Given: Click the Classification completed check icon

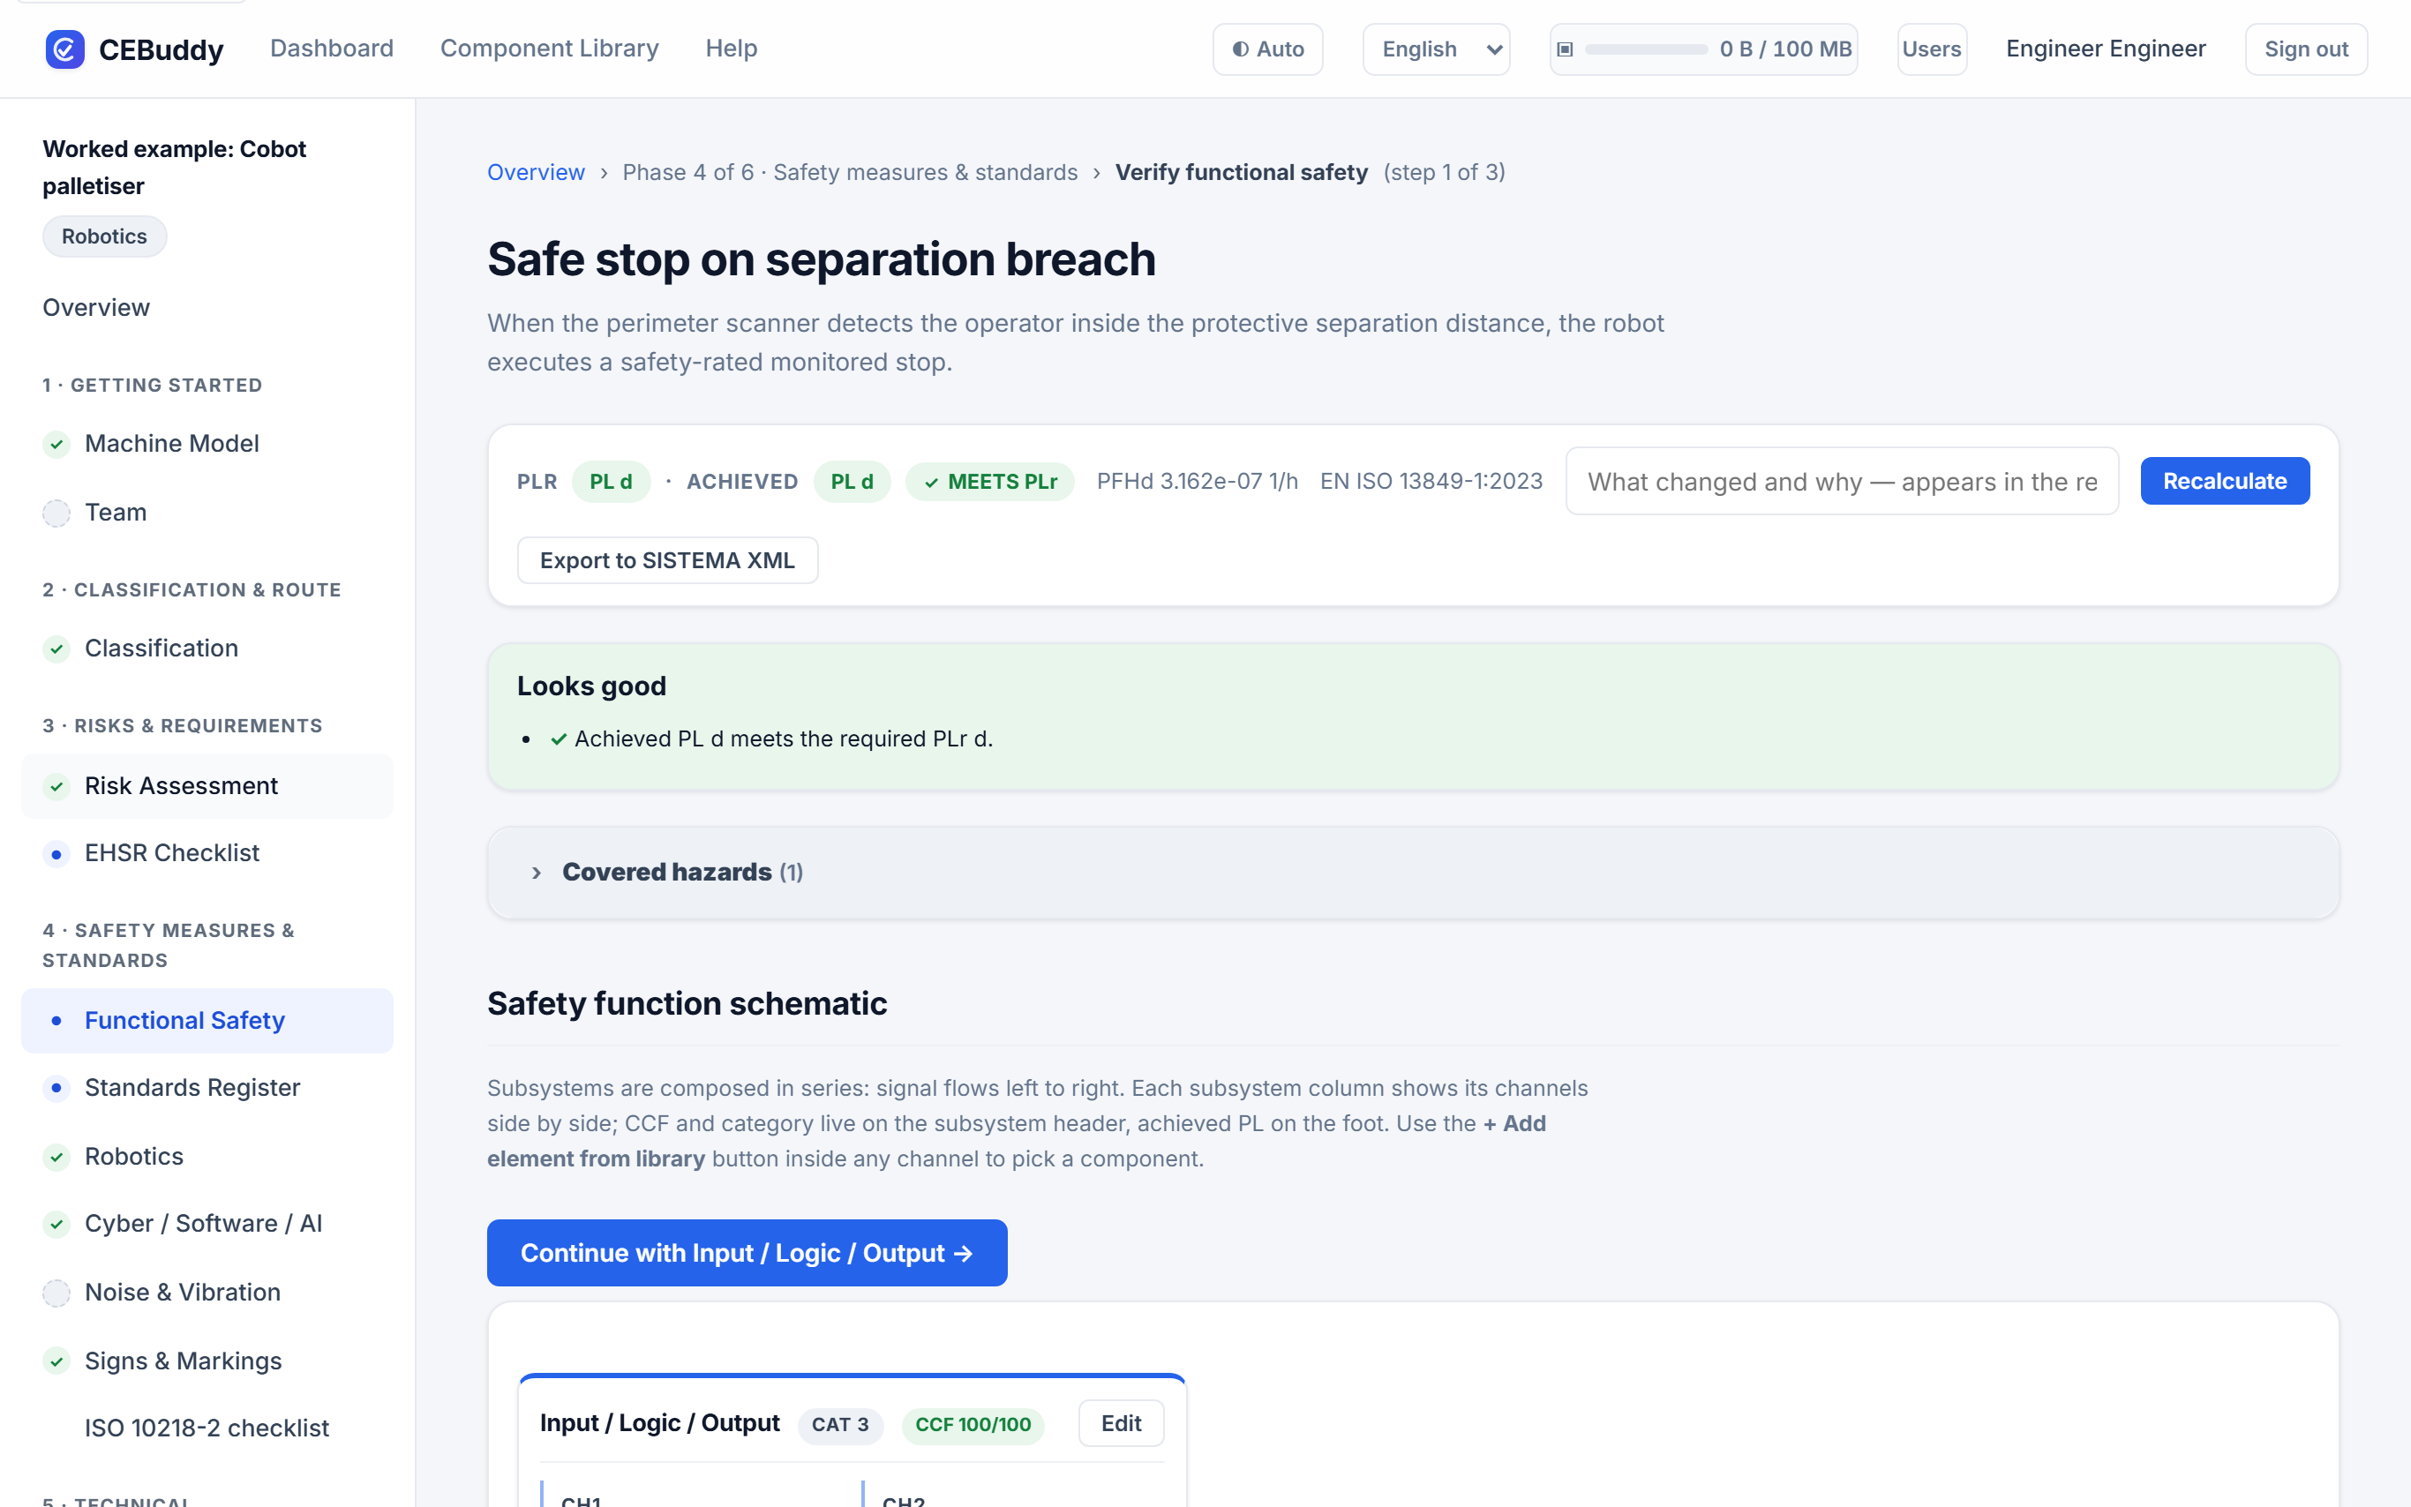Looking at the screenshot, I should coord(56,649).
